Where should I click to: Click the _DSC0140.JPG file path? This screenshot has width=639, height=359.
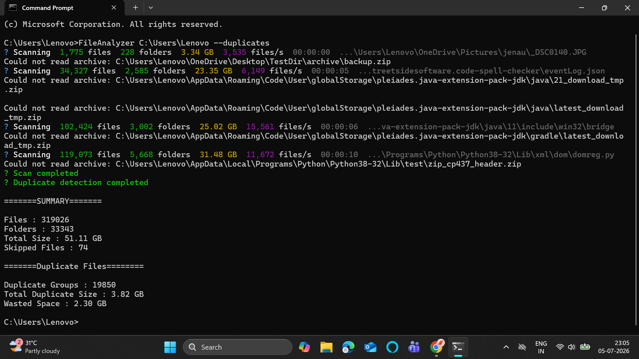tap(463, 52)
